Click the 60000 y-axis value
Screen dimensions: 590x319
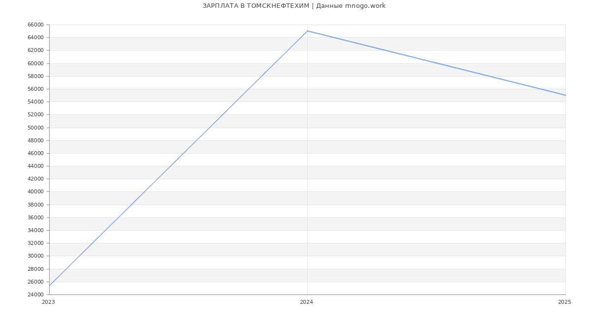pyautogui.click(x=35, y=63)
